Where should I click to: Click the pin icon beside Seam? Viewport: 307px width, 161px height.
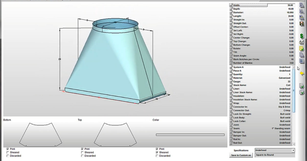click(231, 129)
